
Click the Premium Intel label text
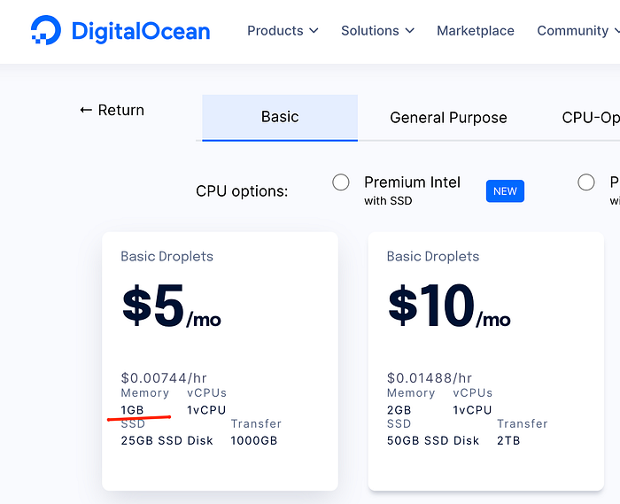[x=412, y=182]
